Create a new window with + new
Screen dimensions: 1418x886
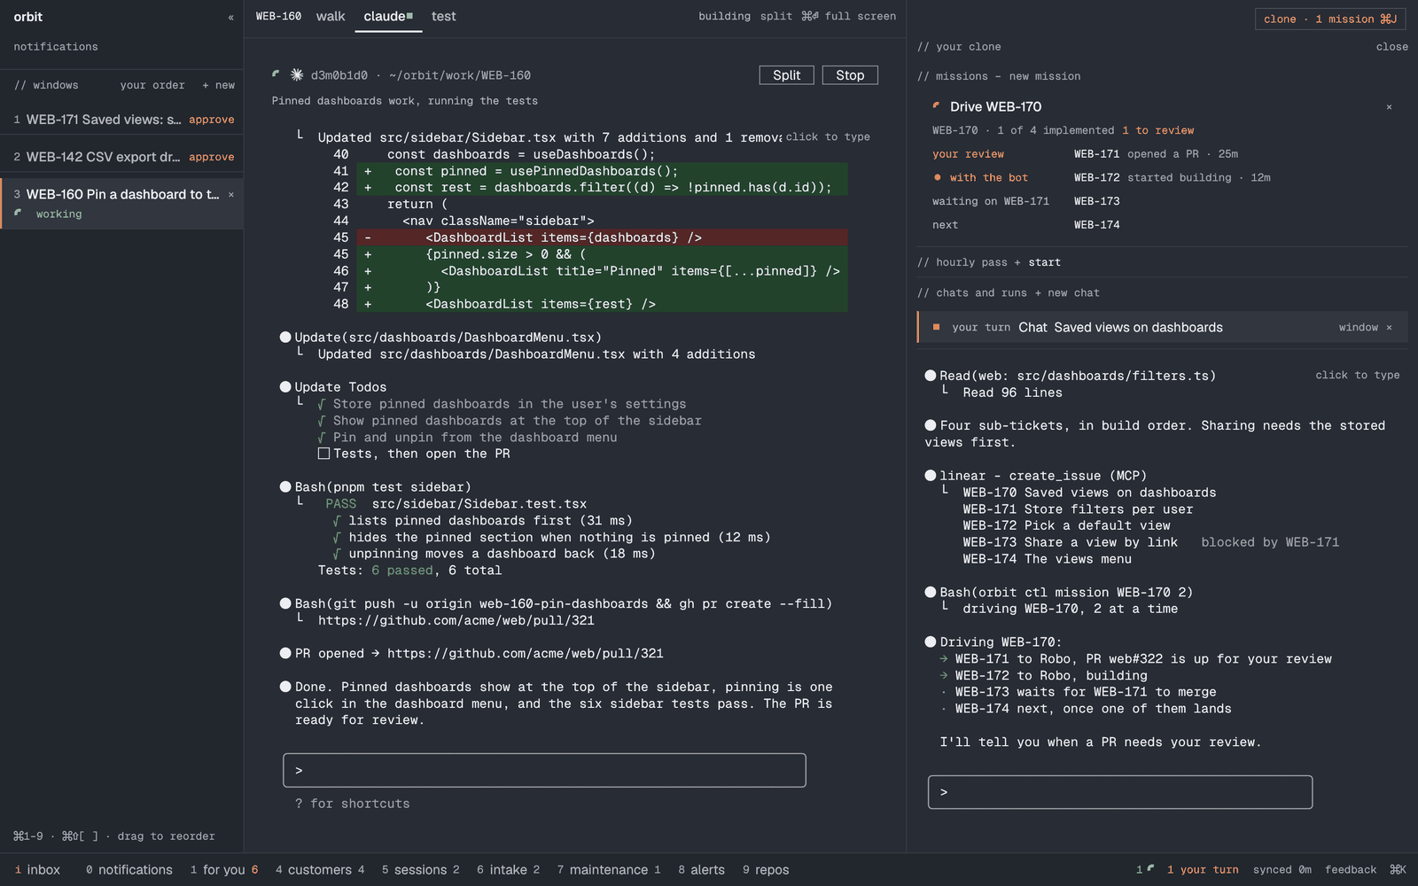[218, 85]
